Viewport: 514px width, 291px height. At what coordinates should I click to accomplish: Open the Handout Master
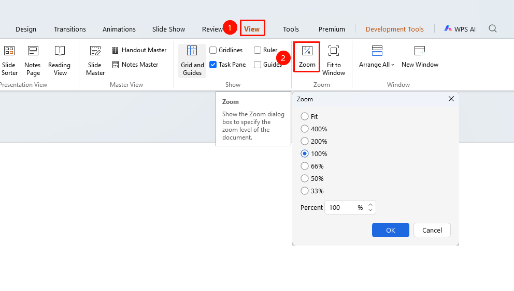(x=139, y=50)
